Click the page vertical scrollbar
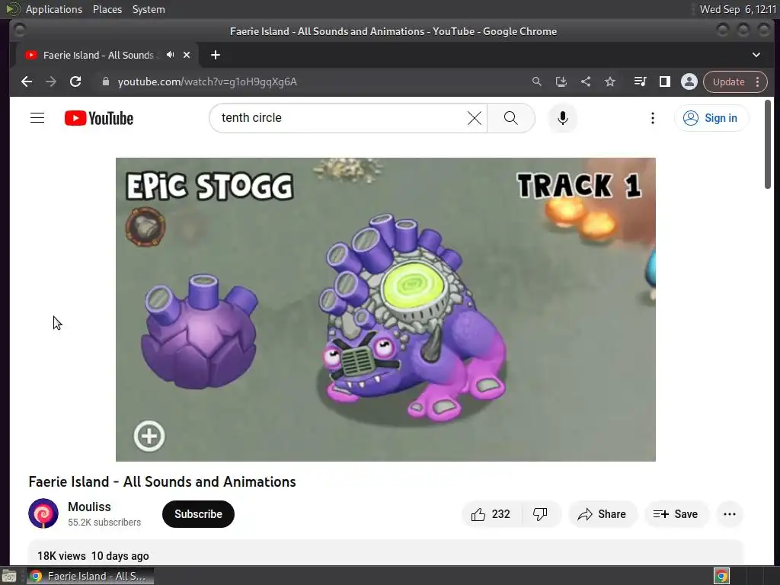 [x=768, y=144]
